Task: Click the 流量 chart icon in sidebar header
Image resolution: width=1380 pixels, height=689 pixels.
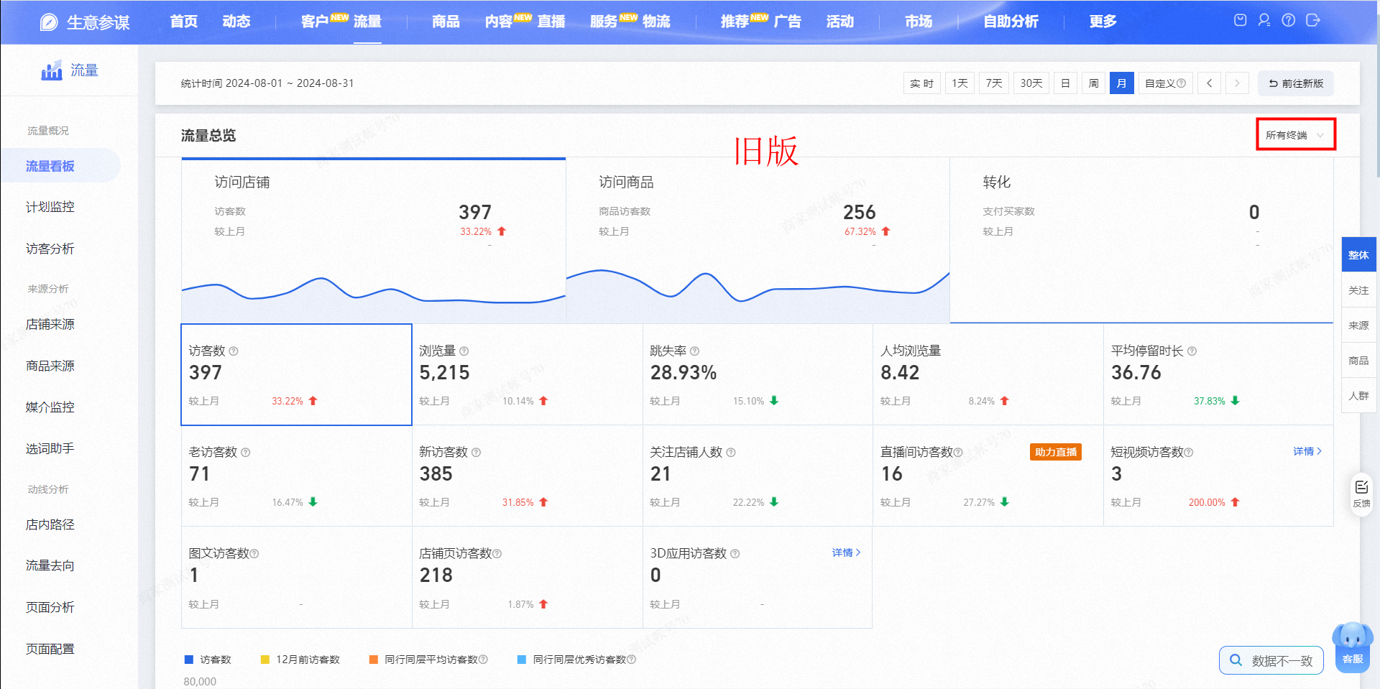Action: click(52, 70)
